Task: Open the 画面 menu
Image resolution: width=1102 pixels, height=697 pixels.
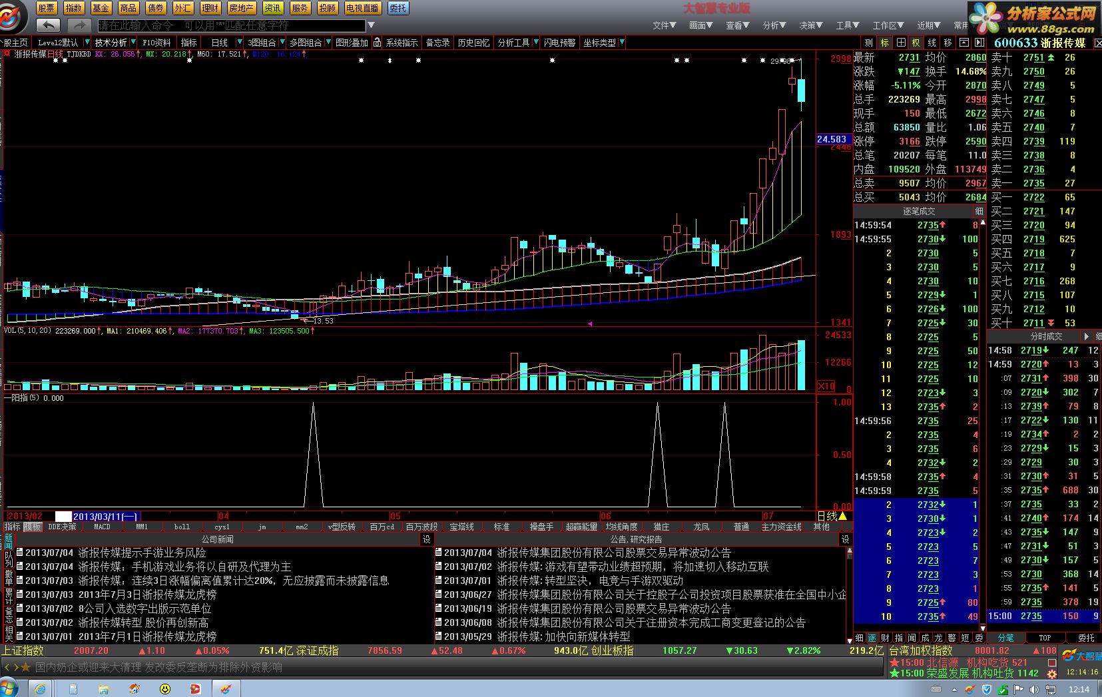Action: 700,25
